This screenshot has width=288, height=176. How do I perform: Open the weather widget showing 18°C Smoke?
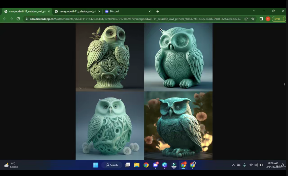tap(11, 165)
